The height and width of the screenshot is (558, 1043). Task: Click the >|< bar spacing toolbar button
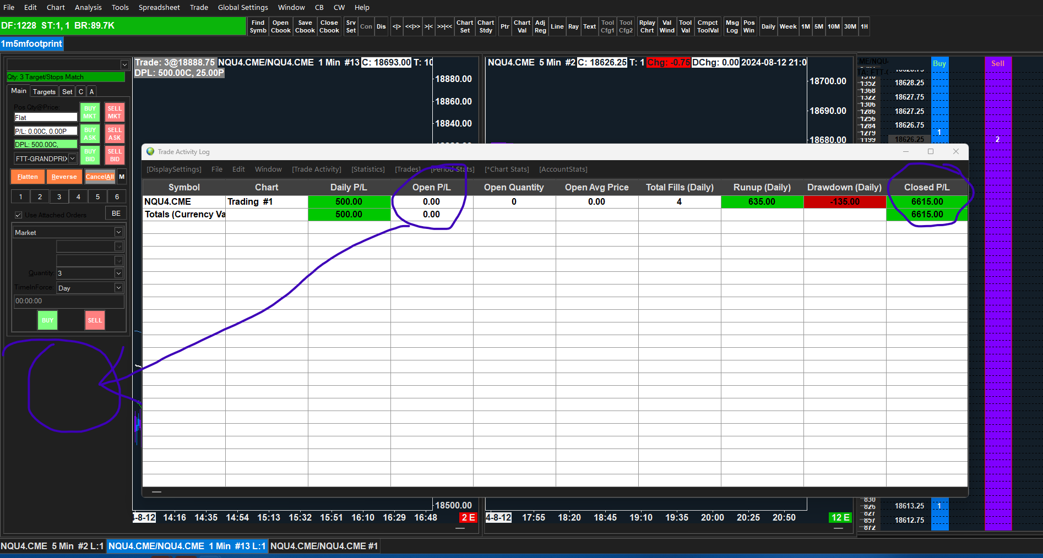pos(428,26)
